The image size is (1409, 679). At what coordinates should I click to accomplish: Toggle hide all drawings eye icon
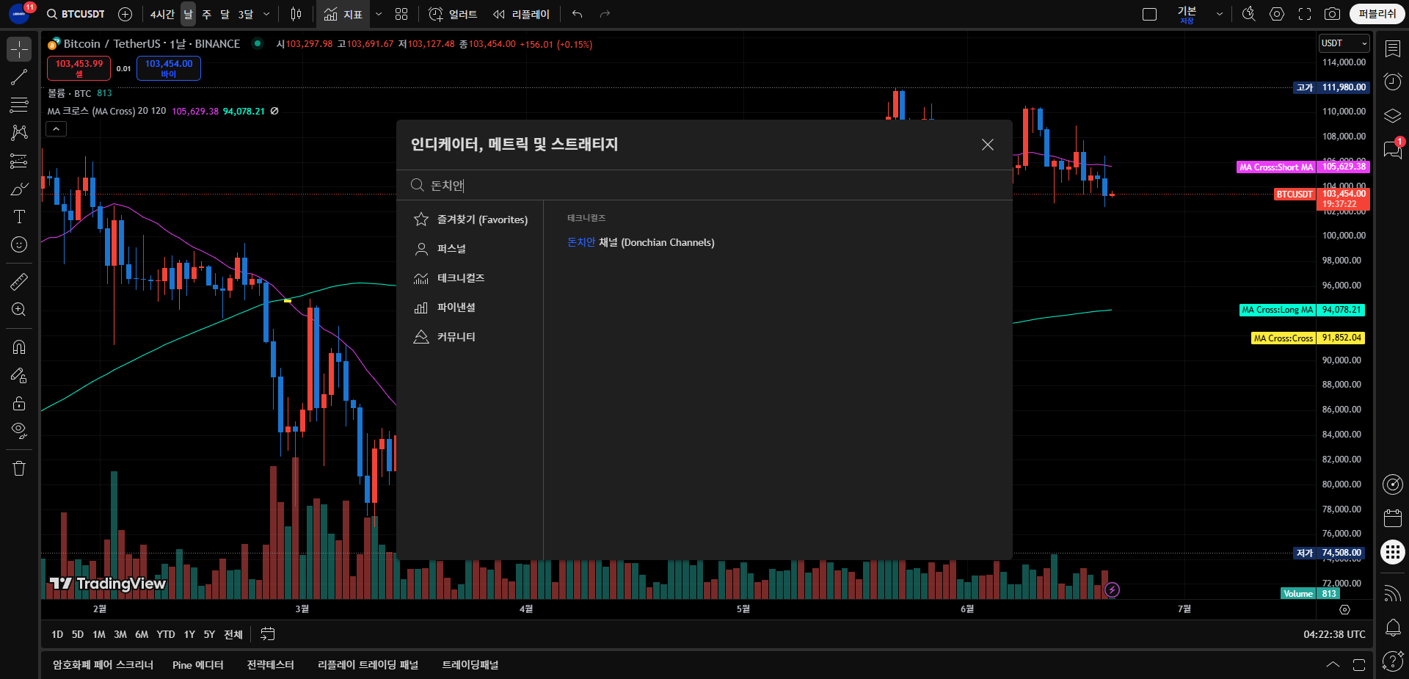[x=19, y=431]
